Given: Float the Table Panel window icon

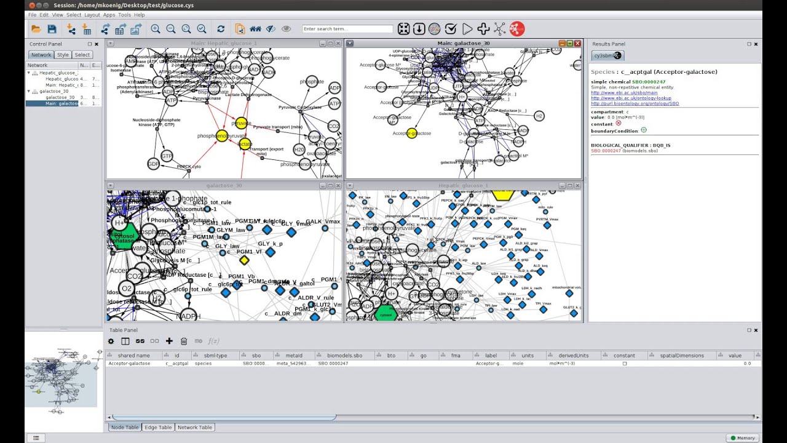Looking at the screenshot, I should pyautogui.click(x=749, y=330).
